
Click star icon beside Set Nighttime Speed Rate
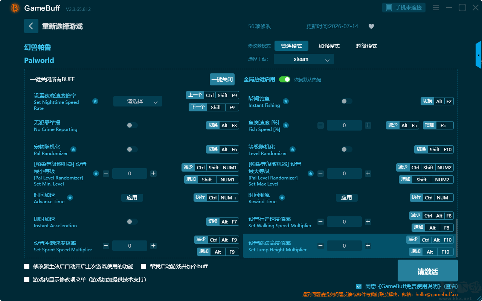[x=95, y=101]
